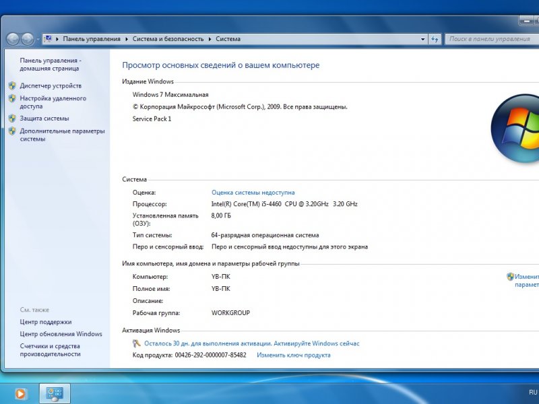Minimize the Система window
This screenshot has width=539, height=404.
(x=526, y=21)
